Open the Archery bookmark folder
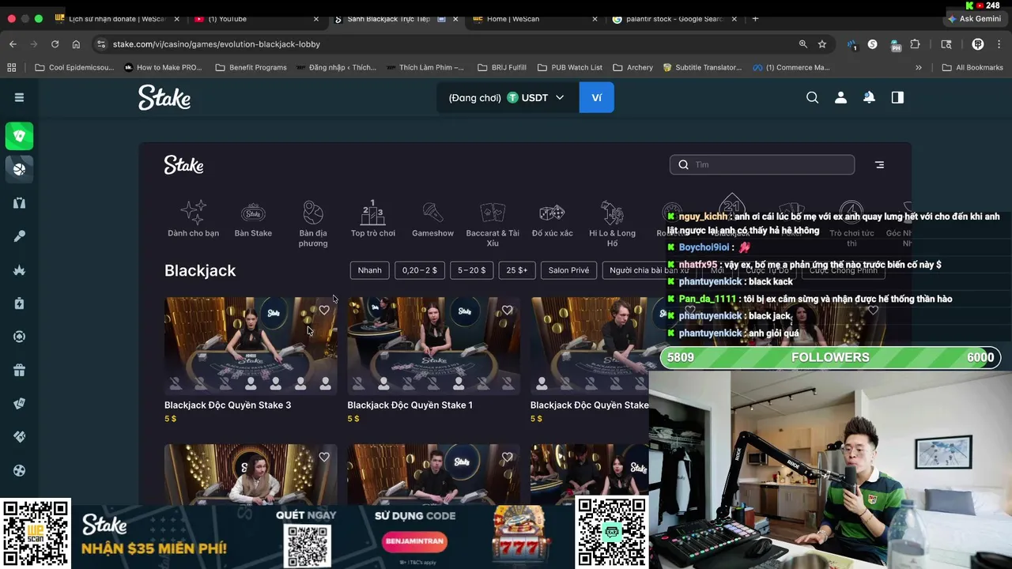The image size is (1012, 569). (632, 67)
